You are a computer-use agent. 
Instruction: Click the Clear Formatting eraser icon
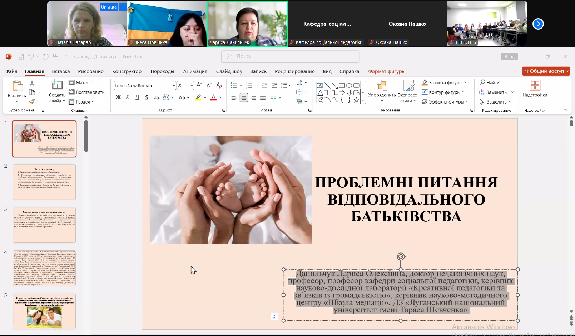tap(219, 86)
